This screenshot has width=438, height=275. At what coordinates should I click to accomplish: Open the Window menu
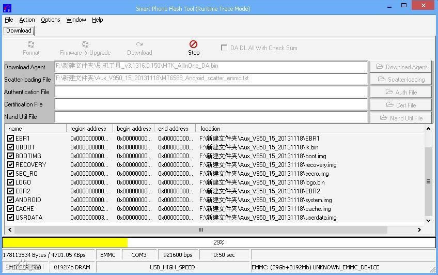(x=76, y=20)
